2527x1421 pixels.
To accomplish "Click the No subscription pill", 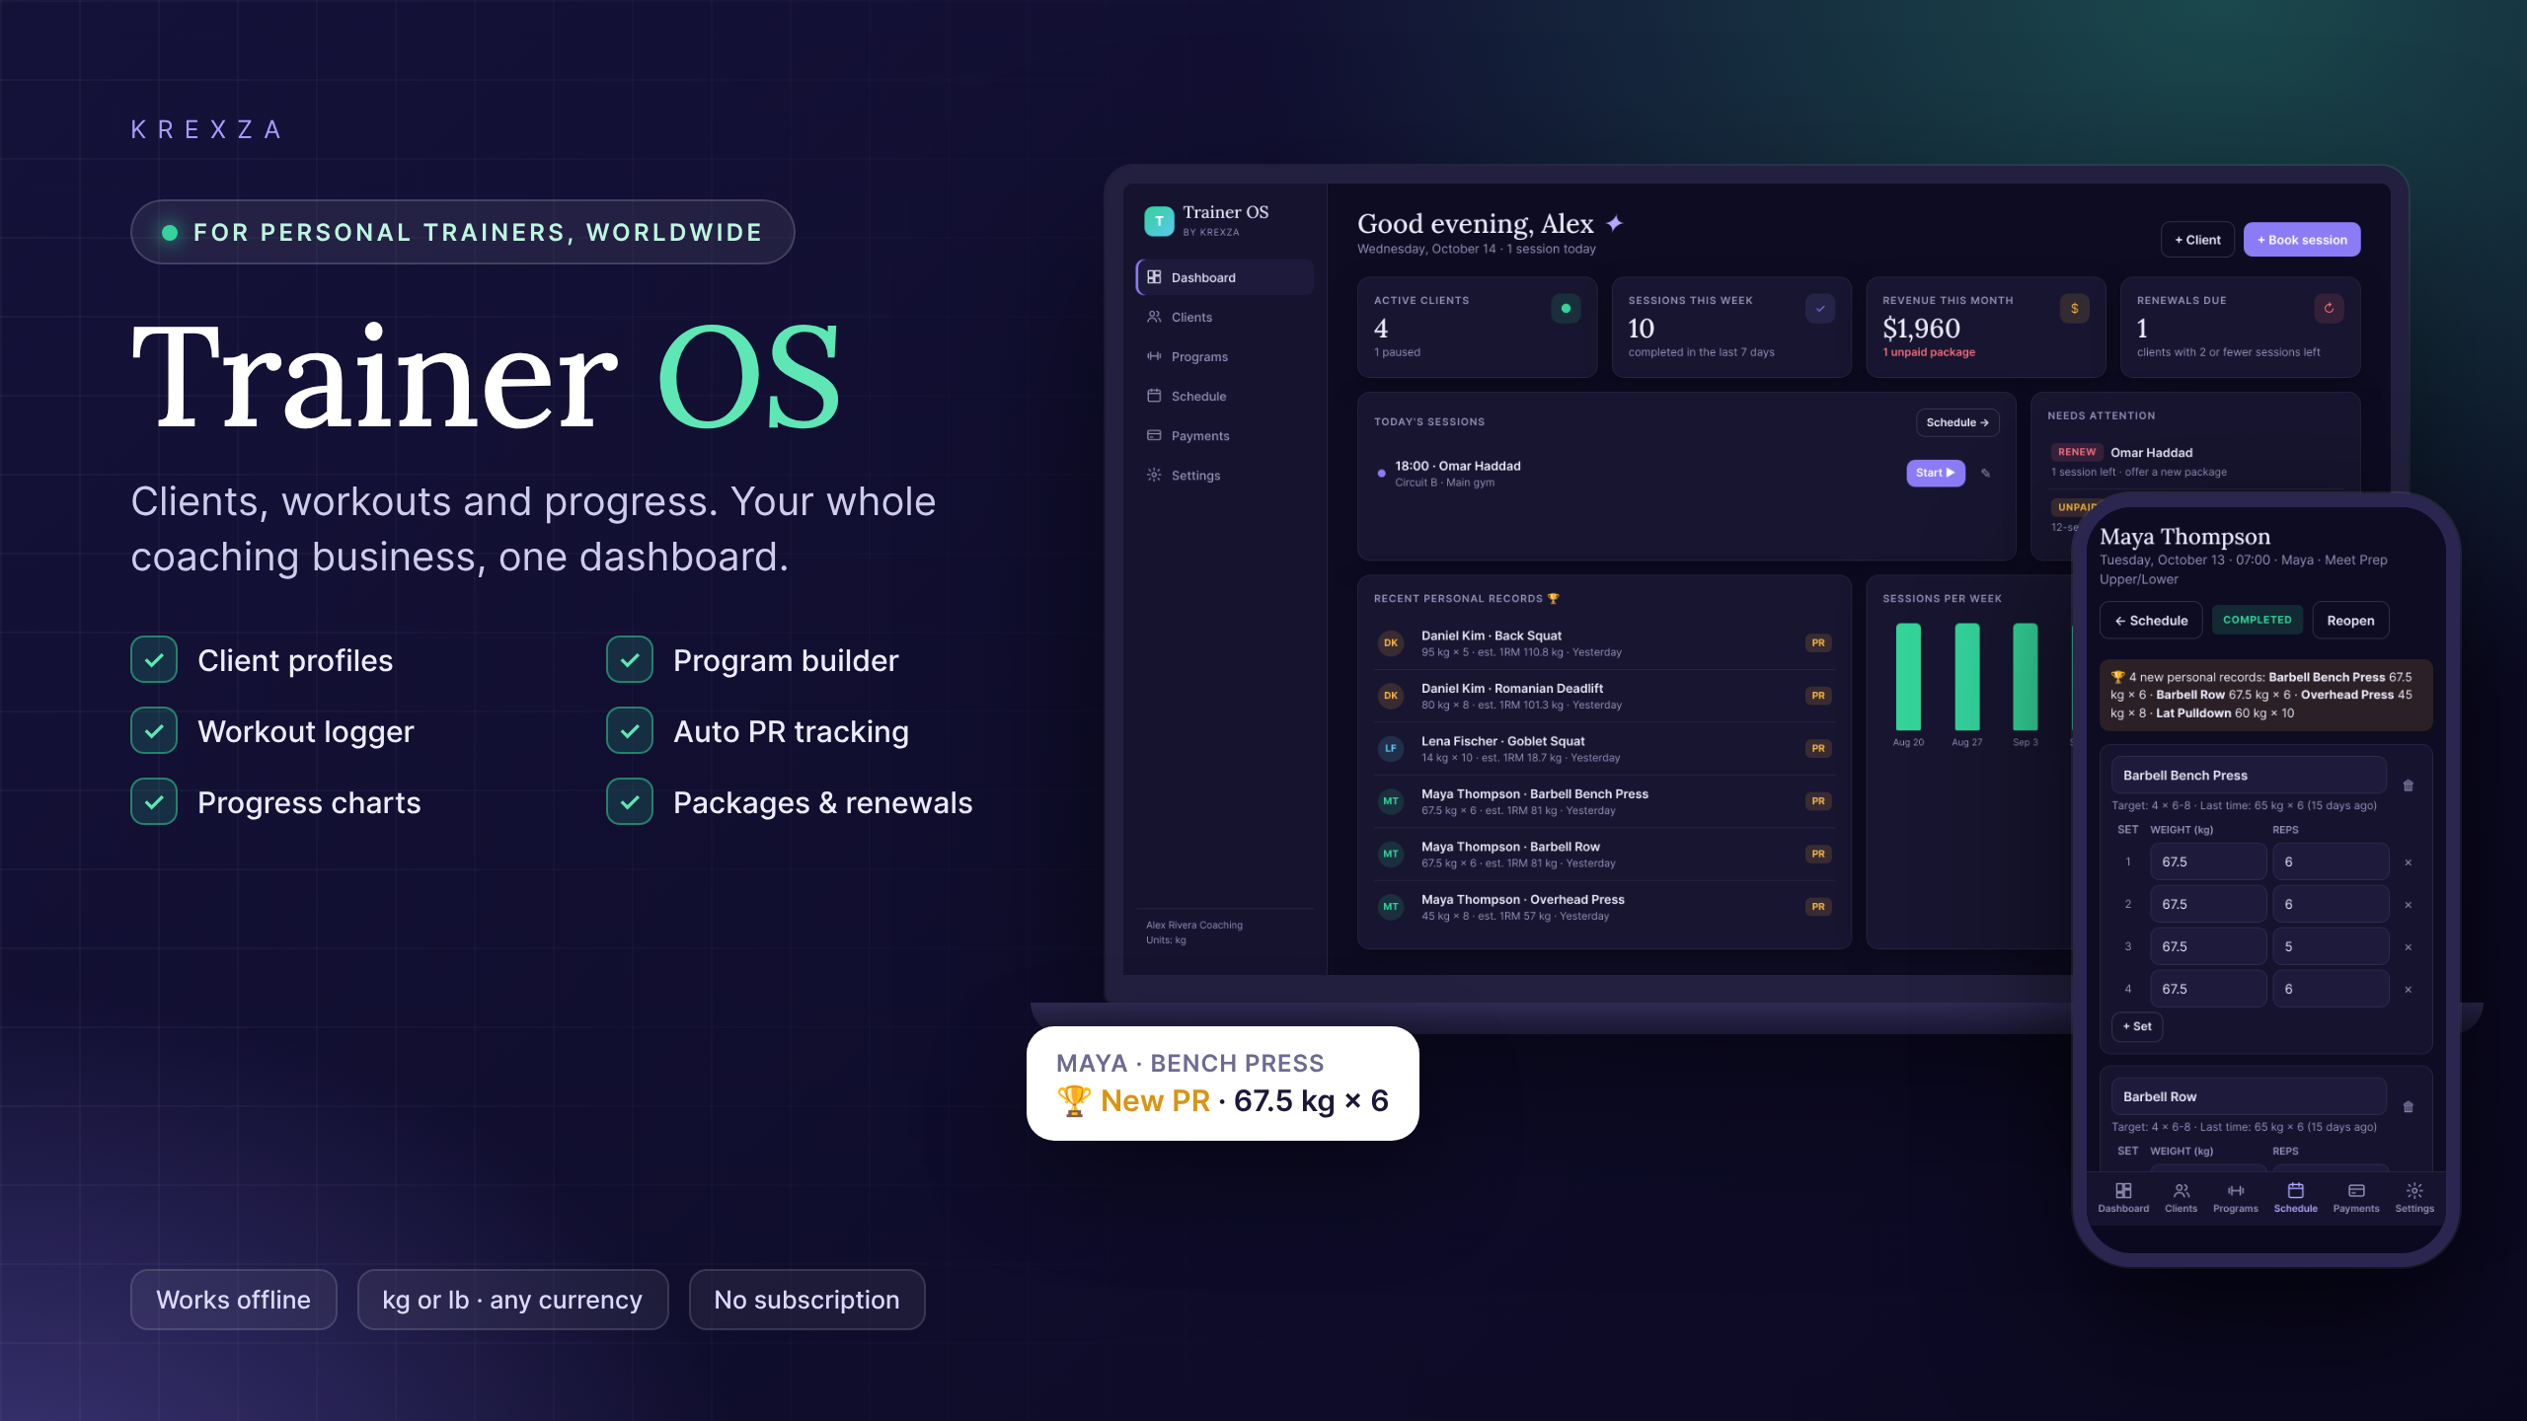I will coord(806,1300).
